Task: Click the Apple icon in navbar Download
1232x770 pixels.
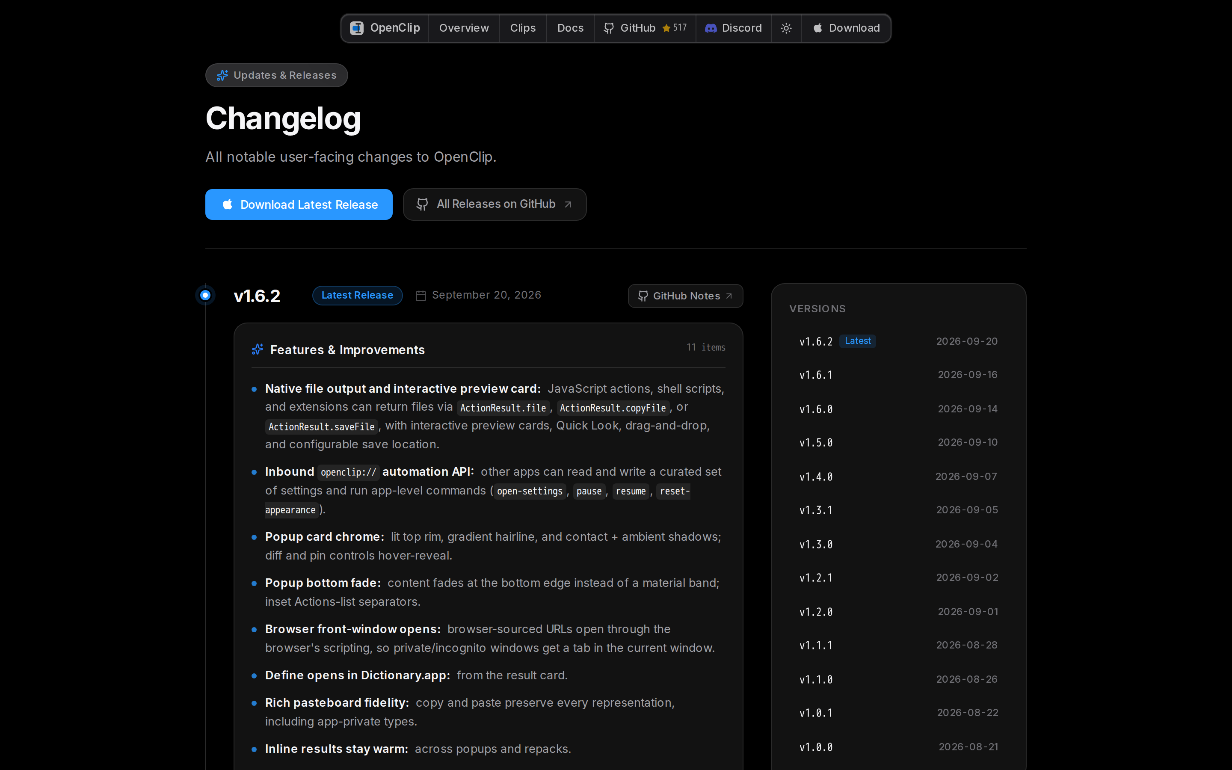Action: click(817, 28)
